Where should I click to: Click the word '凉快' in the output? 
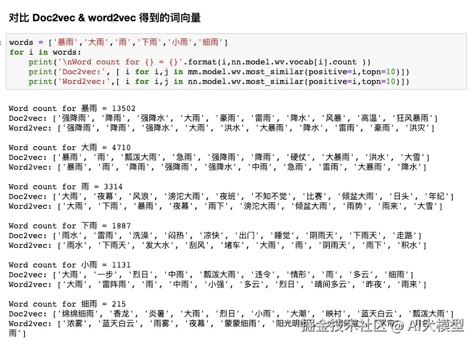(x=211, y=235)
